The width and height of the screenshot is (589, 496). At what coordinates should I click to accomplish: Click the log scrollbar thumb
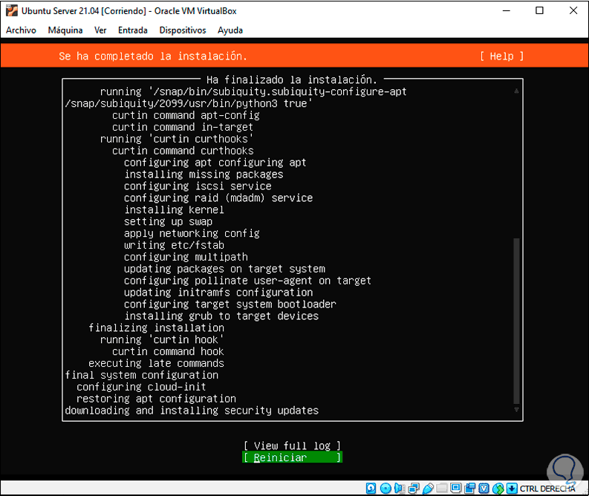point(516,321)
